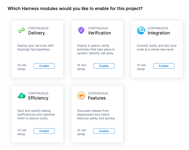Image resolution: width=189 pixels, height=150 pixels.
Task: Select the Integration card title
Action: [x=159, y=33]
